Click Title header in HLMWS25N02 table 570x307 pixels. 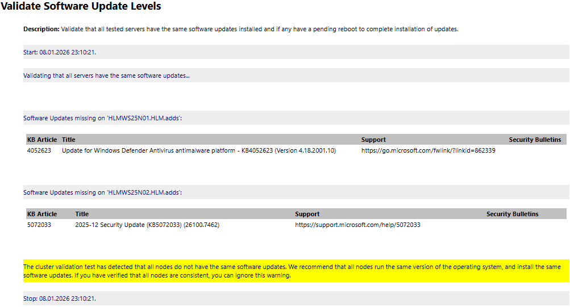[82, 214]
